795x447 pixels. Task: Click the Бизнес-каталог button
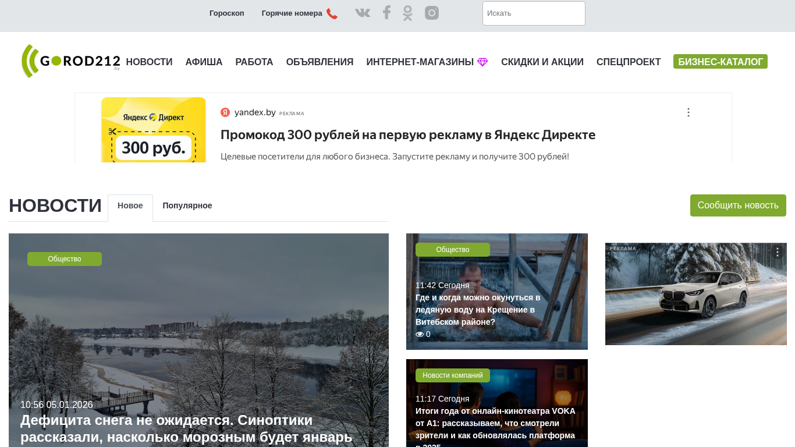(720, 62)
